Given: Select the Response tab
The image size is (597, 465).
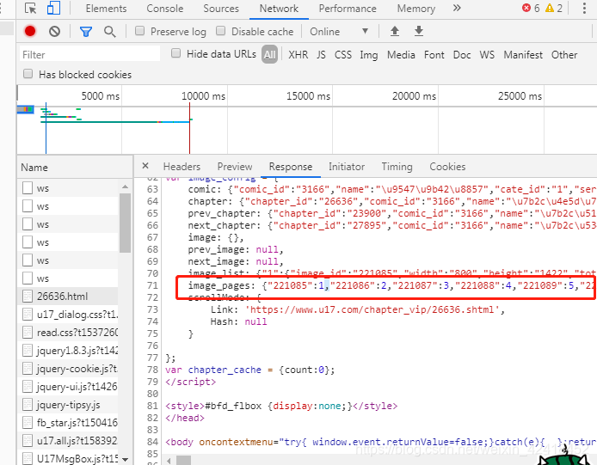Looking at the screenshot, I should pyautogui.click(x=291, y=167).
